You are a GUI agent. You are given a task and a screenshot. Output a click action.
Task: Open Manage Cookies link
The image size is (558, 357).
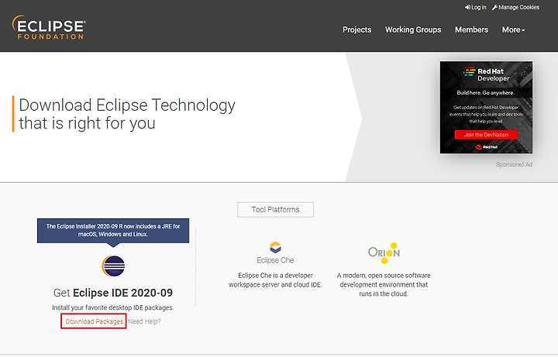(515, 7)
